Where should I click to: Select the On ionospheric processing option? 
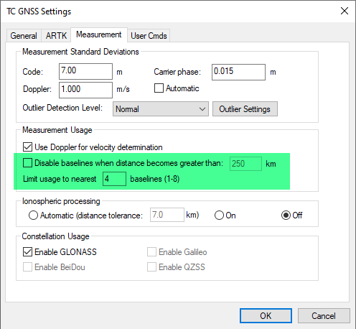coord(219,216)
